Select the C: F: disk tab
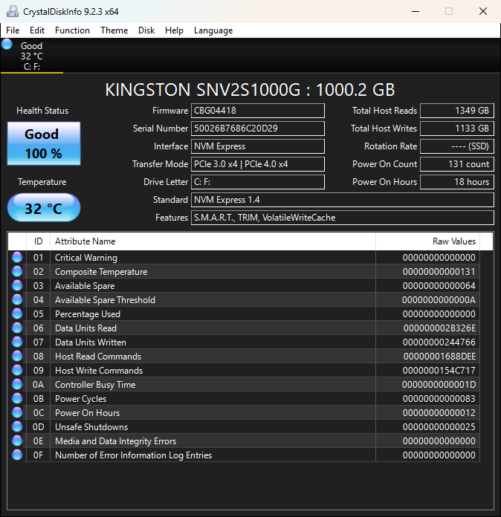Viewport: 501px width, 517px height. (x=32, y=56)
